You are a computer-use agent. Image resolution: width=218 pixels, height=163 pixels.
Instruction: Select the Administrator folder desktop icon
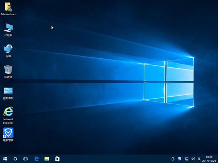[x=8, y=9]
